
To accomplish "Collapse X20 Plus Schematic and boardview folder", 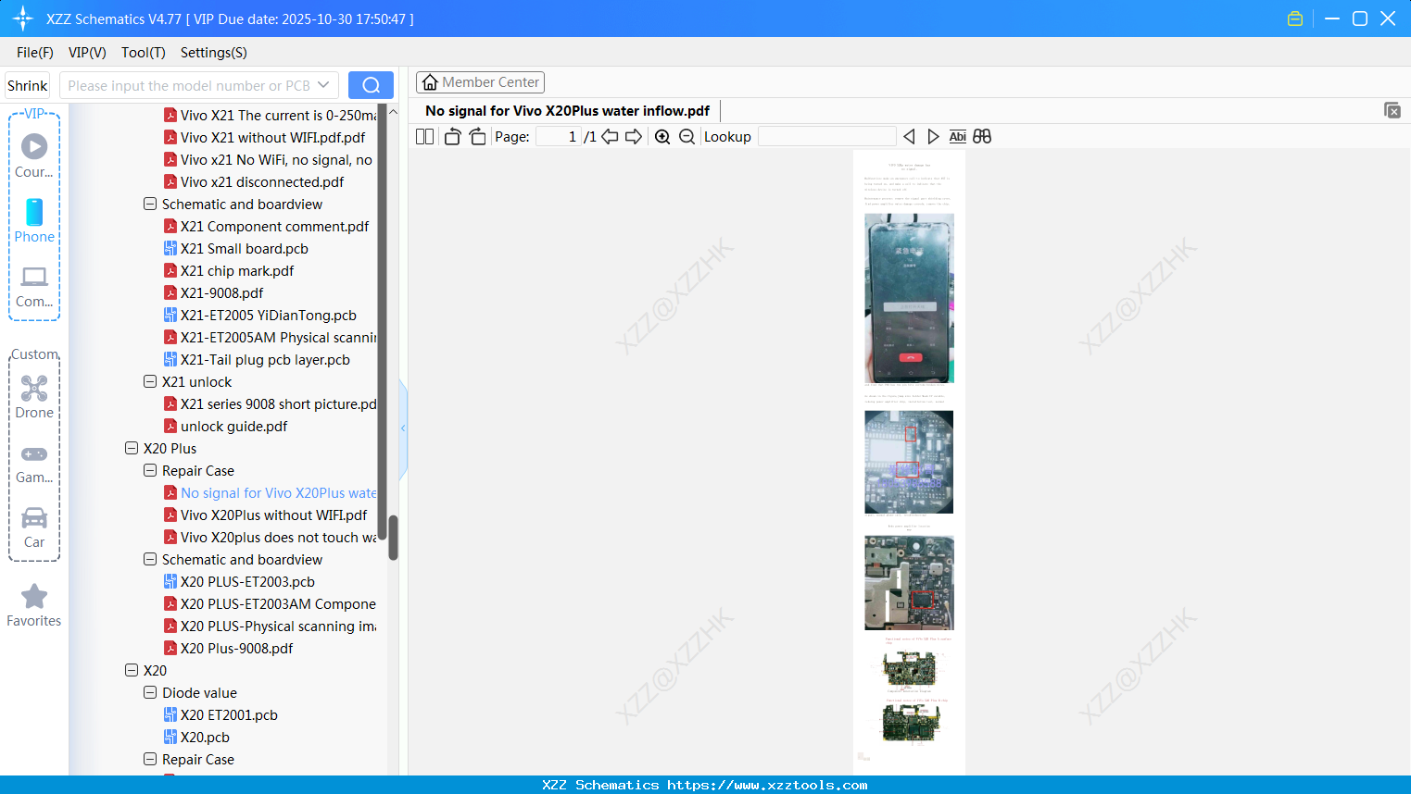I will (x=150, y=559).
